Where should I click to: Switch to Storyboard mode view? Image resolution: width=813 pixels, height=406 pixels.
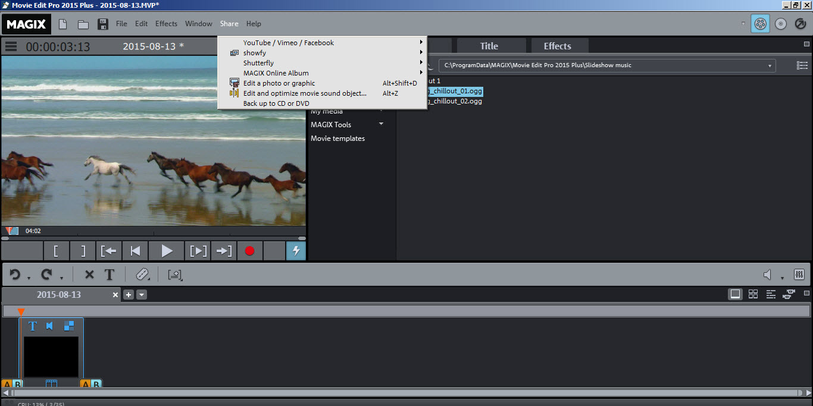735,294
